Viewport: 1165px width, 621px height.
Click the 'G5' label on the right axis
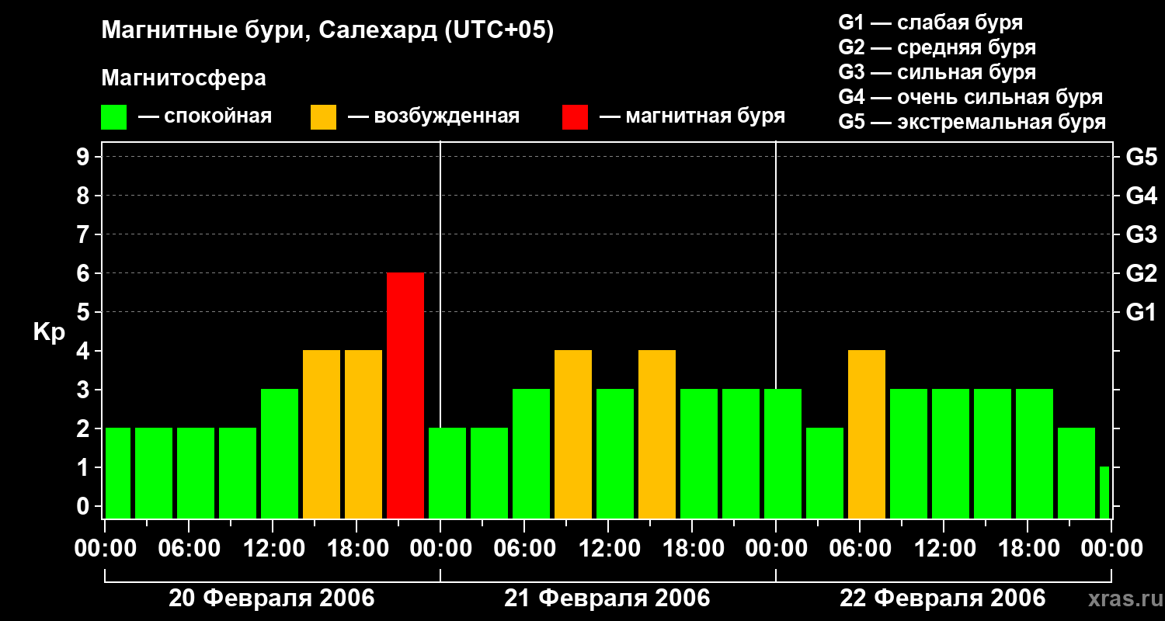pos(1142,158)
